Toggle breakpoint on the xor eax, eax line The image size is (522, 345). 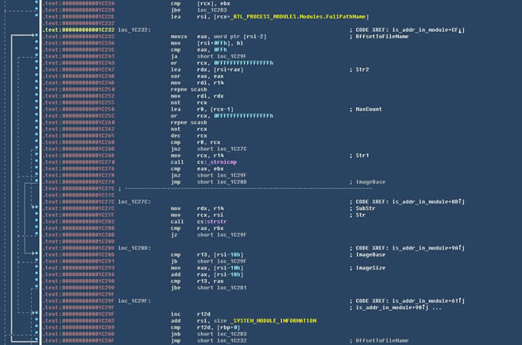pos(37,76)
